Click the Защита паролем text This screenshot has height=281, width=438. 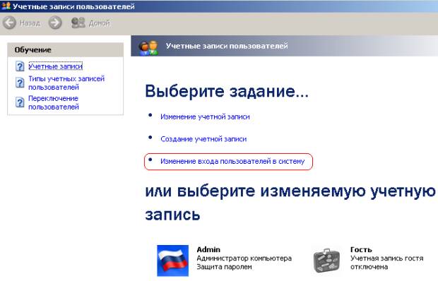point(225,267)
